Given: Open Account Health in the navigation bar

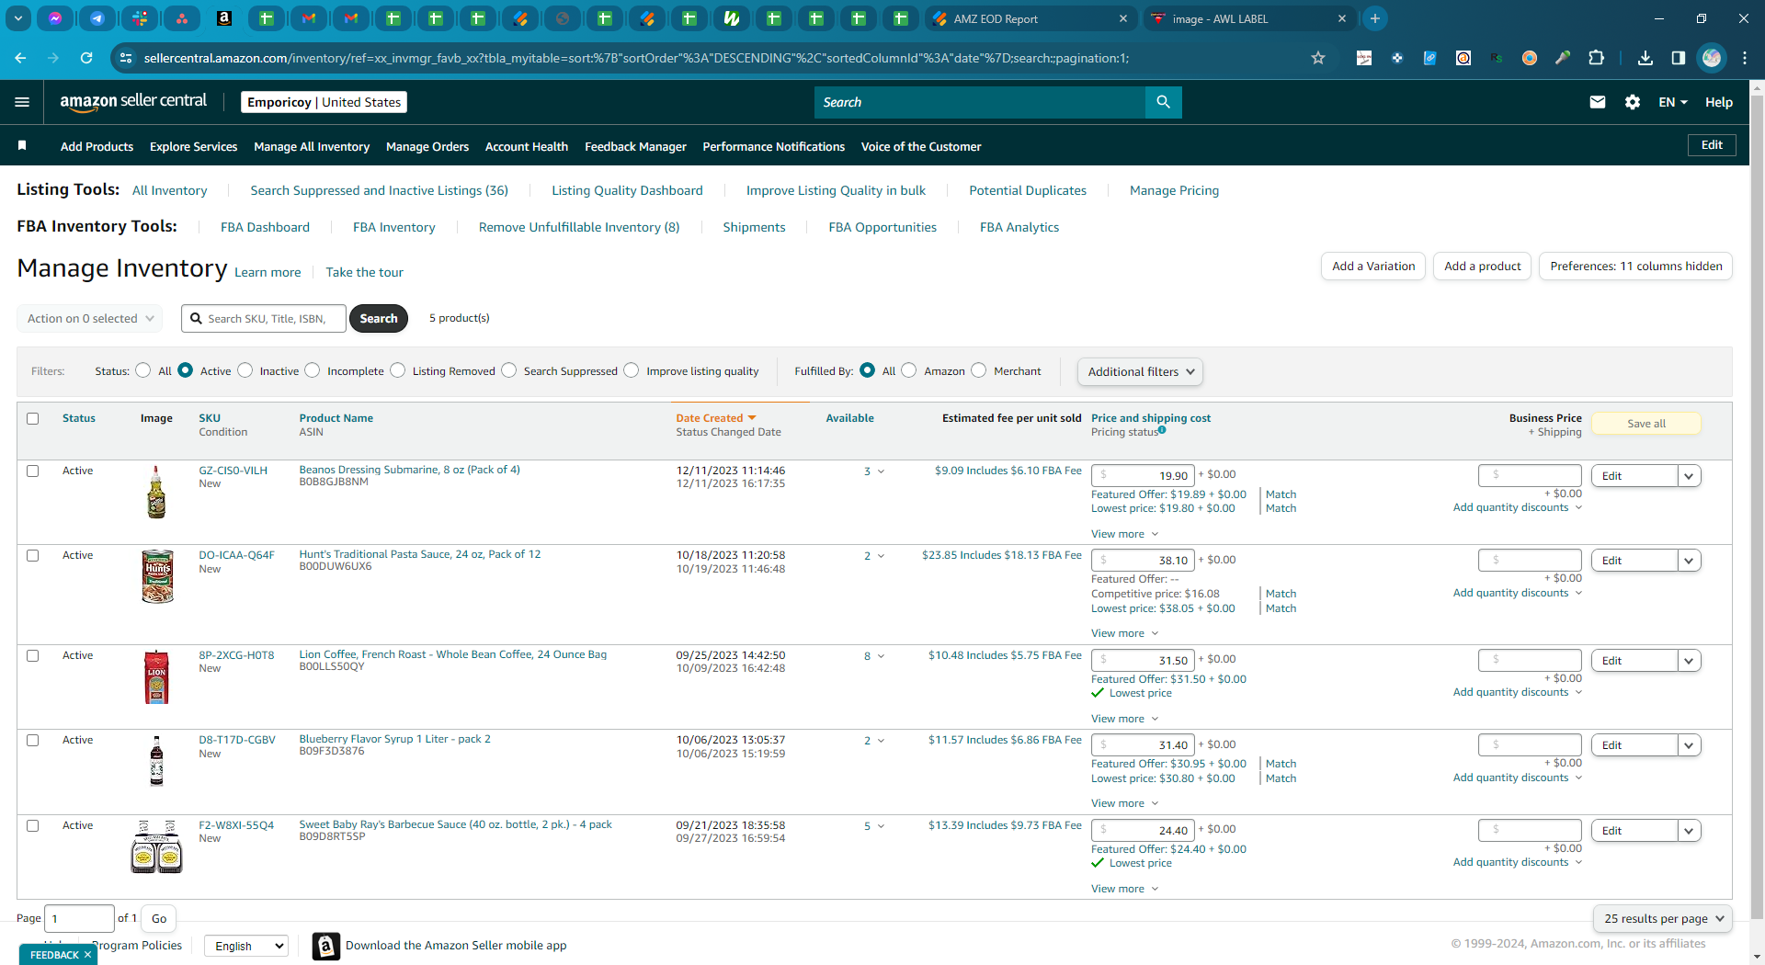Looking at the screenshot, I should click(x=527, y=146).
